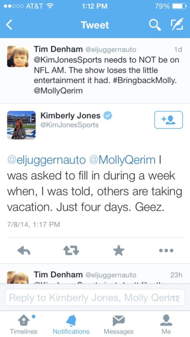Screen dimensions: 190x337
Task: Tap the Reply to Kimberly Jones field
Action: click(x=95, y=297)
